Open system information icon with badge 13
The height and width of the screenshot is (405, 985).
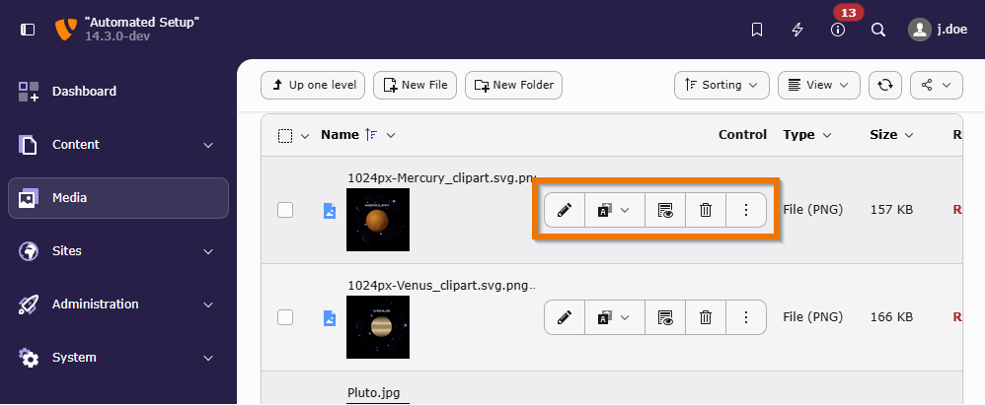coord(838,30)
